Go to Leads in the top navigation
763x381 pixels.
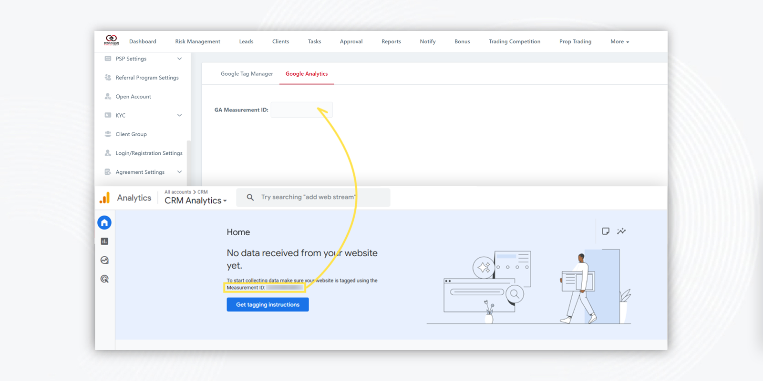(x=246, y=41)
